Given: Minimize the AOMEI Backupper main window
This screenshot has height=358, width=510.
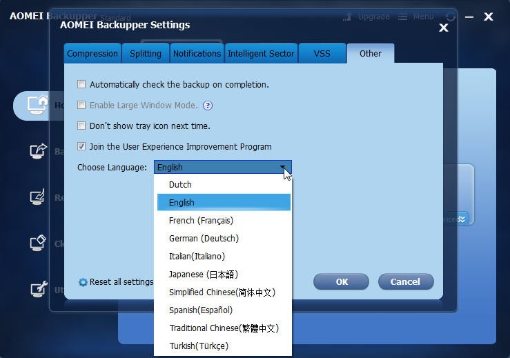Looking at the screenshot, I should point(469,17).
